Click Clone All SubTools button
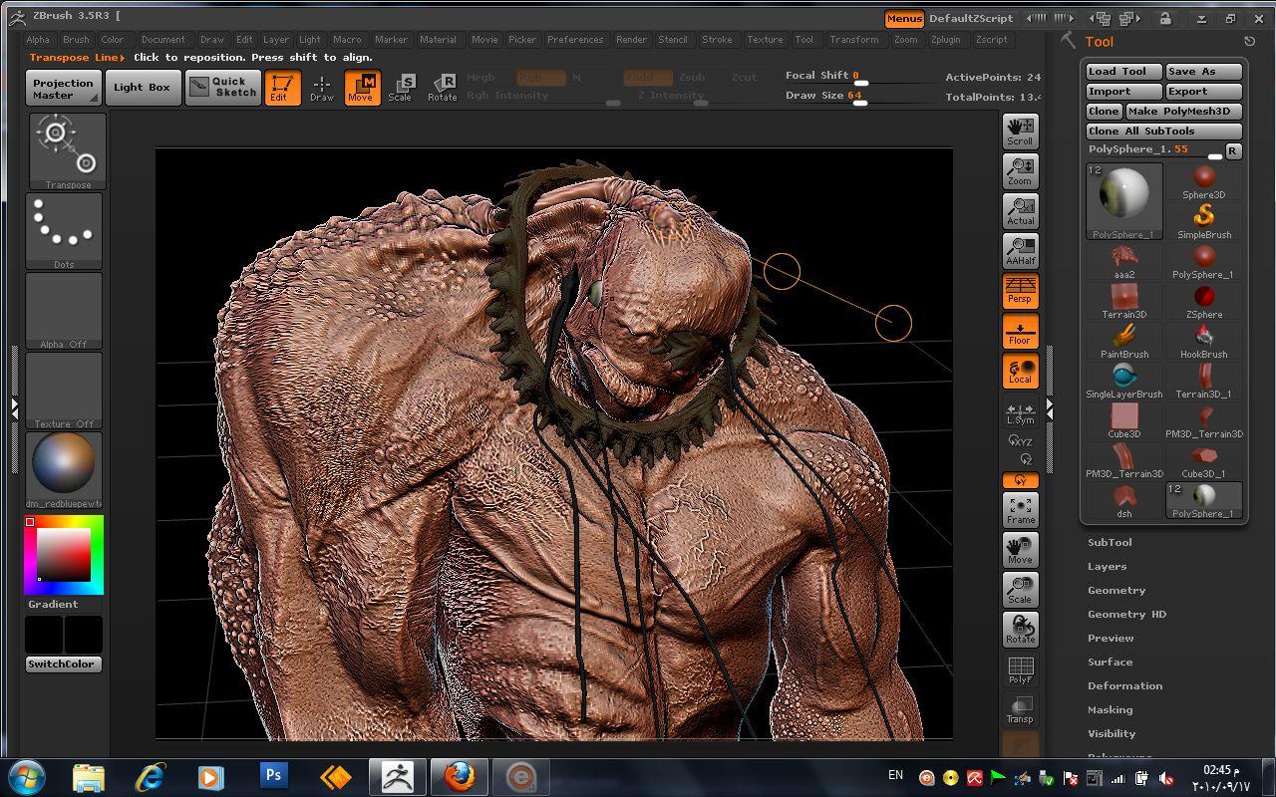 1164,132
